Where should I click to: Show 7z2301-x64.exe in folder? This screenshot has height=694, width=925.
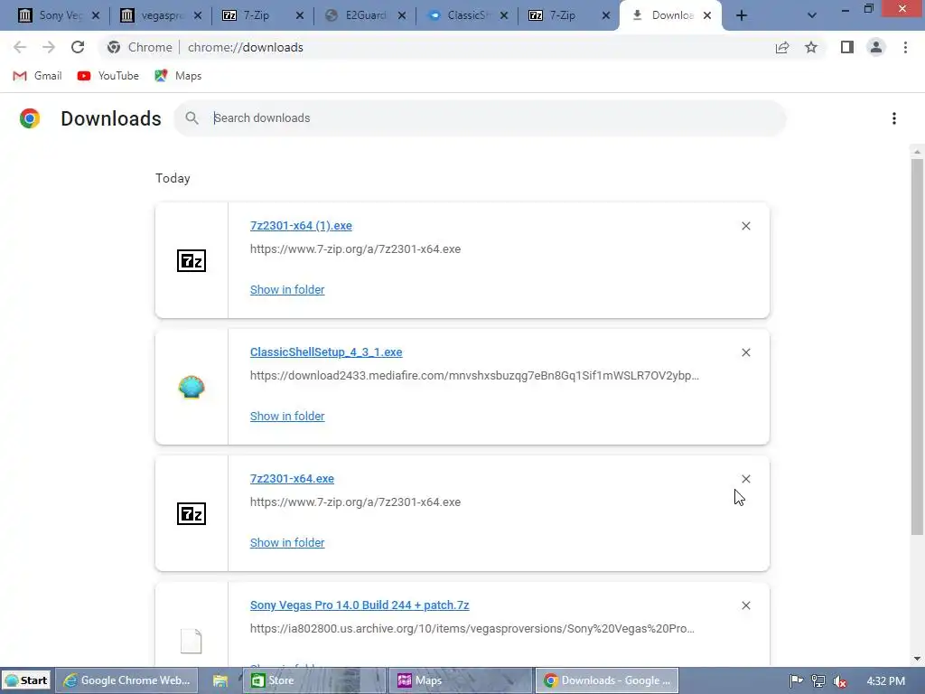pos(287,542)
